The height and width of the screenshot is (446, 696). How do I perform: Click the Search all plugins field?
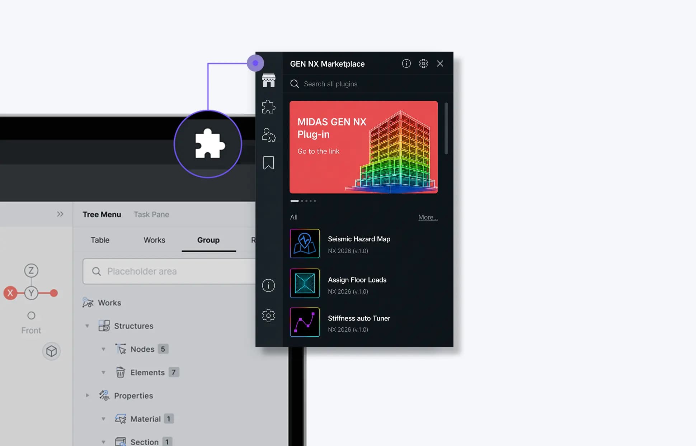click(368, 84)
